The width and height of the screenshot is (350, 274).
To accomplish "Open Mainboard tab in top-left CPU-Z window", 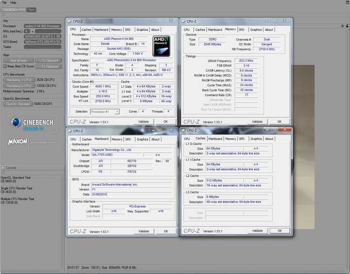I will [101, 30].
